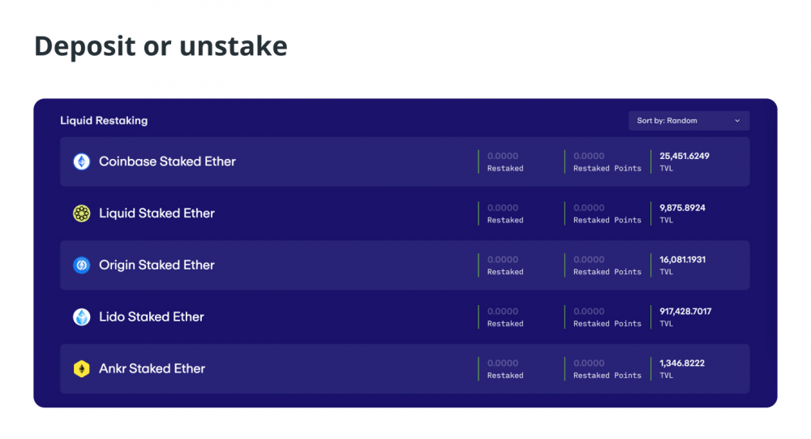This screenshot has height=439, width=811.
Task: Click the Lido Staked Ether droplet icon
Action: (81, 316)
